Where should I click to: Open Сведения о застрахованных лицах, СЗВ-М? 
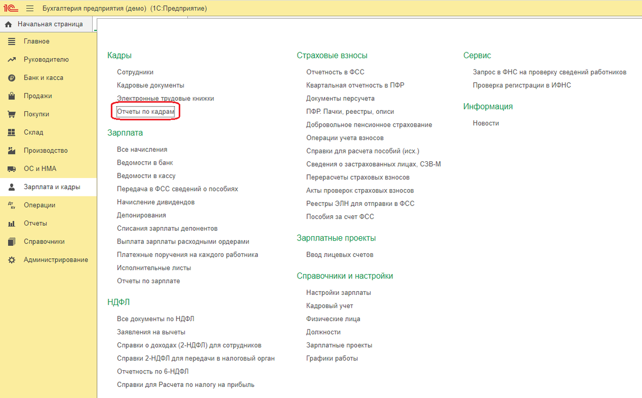tap(373, 165)
